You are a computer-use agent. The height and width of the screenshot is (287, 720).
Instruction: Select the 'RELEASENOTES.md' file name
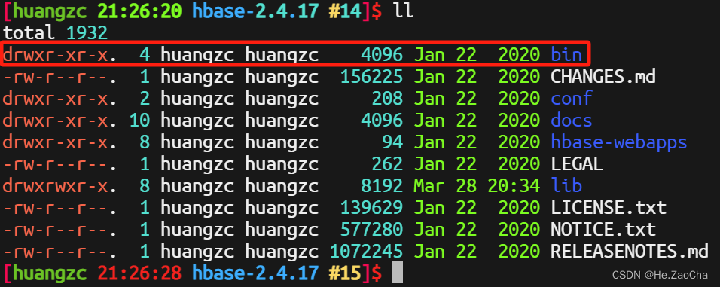[x=629, y=251]
